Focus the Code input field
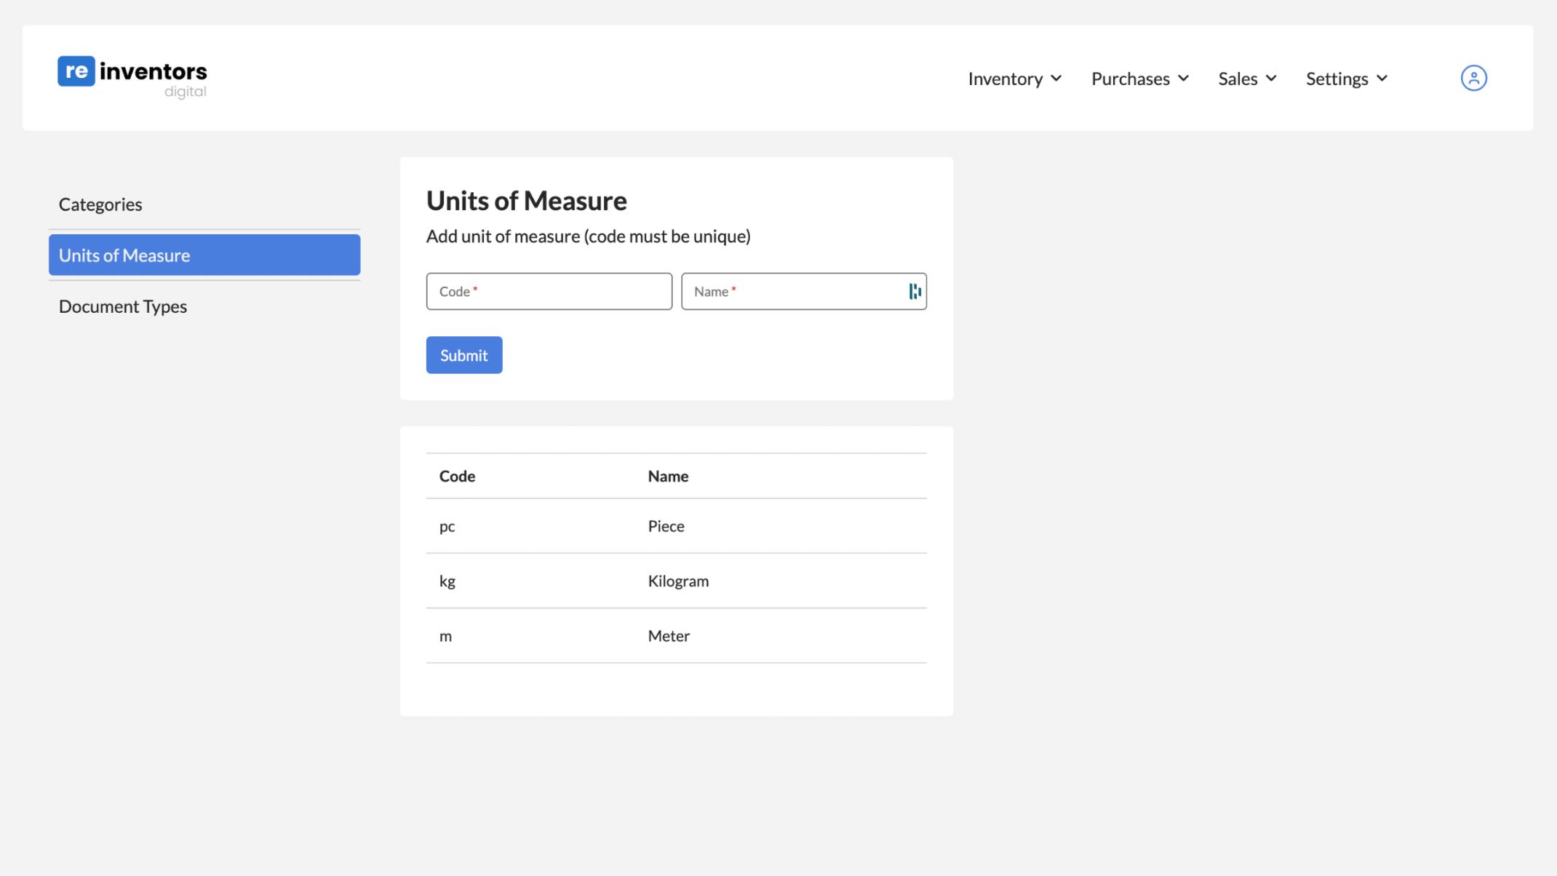The image size is (1557, 876). click(x=549, y=291)
